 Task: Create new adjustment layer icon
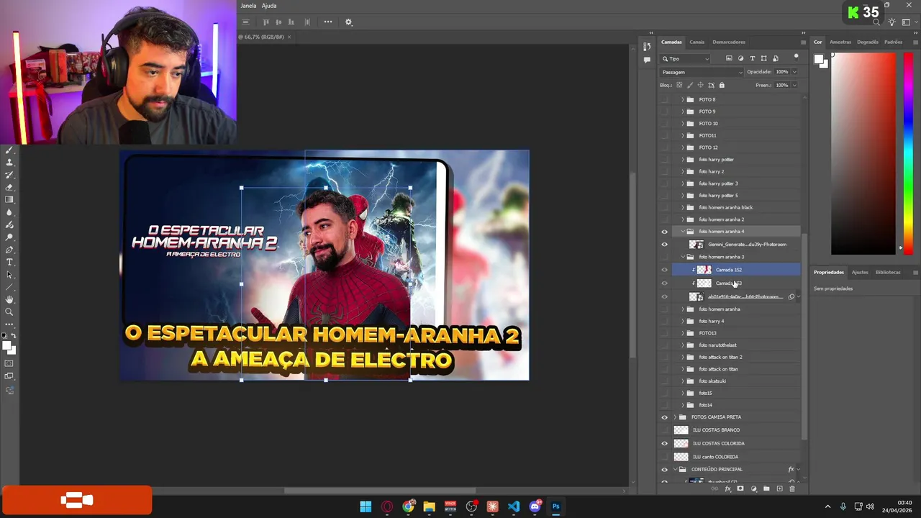[x=753, y=489]
